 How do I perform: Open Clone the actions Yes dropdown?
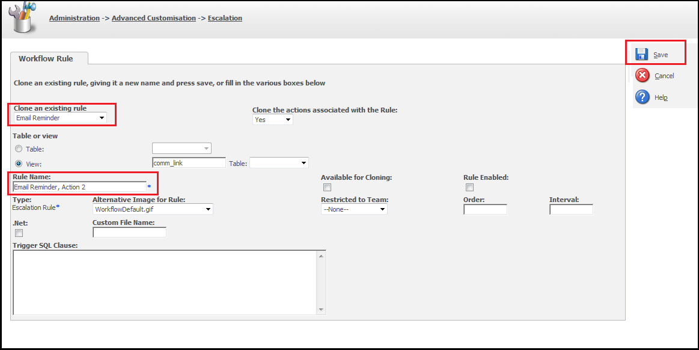tap(273, 120)
